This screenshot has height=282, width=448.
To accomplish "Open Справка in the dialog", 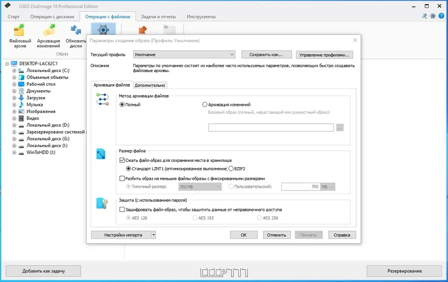I will (342, 235).
